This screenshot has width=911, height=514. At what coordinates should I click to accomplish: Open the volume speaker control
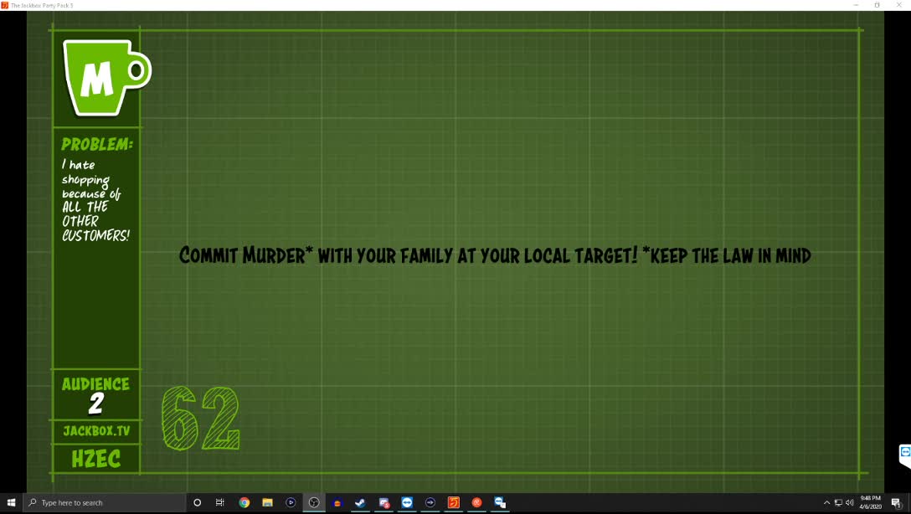850,502
